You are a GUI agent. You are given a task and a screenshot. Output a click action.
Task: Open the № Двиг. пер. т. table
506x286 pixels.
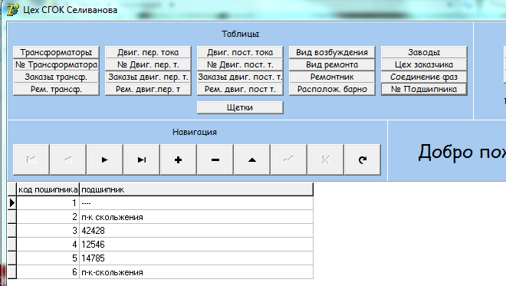(148, 64)
